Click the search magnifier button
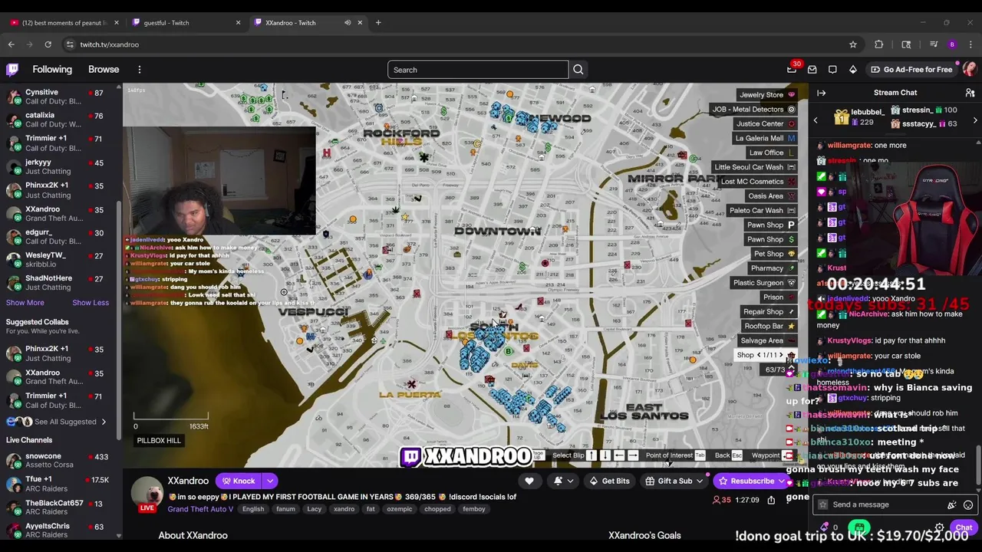The image size is (982, 552). (578, 70)
